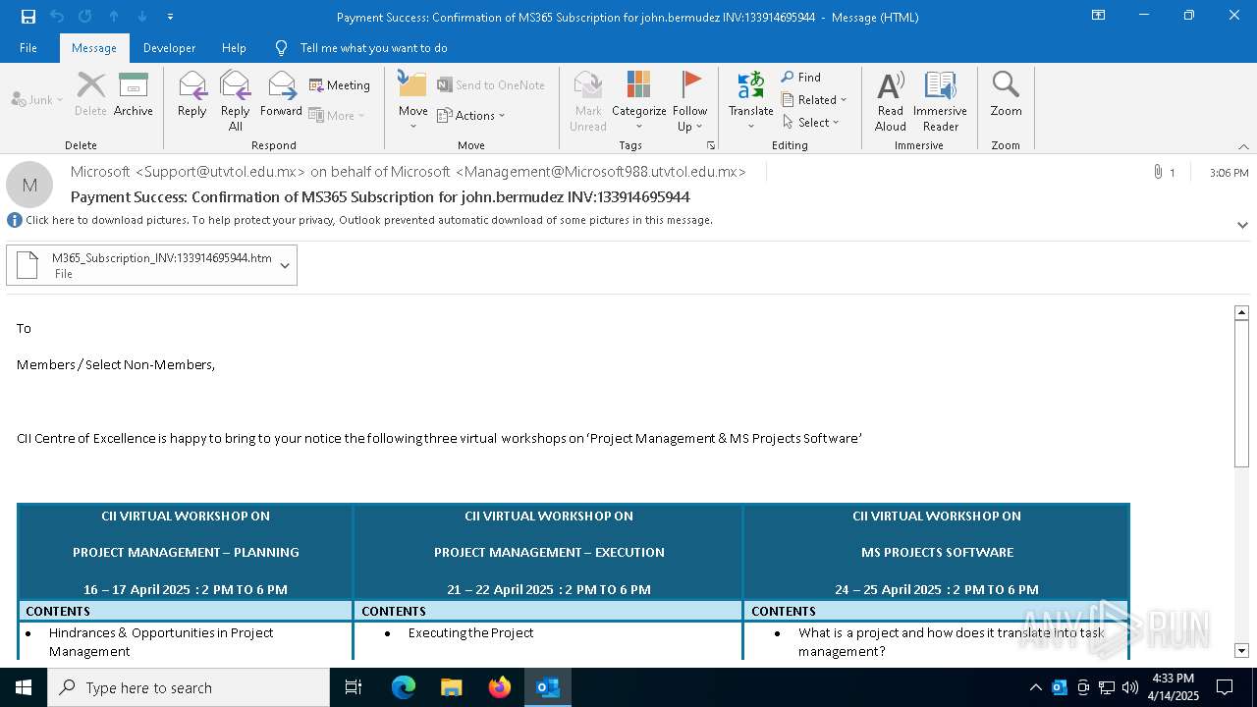
Task: Click the Follow Up flag
Action: pos(690,101)
